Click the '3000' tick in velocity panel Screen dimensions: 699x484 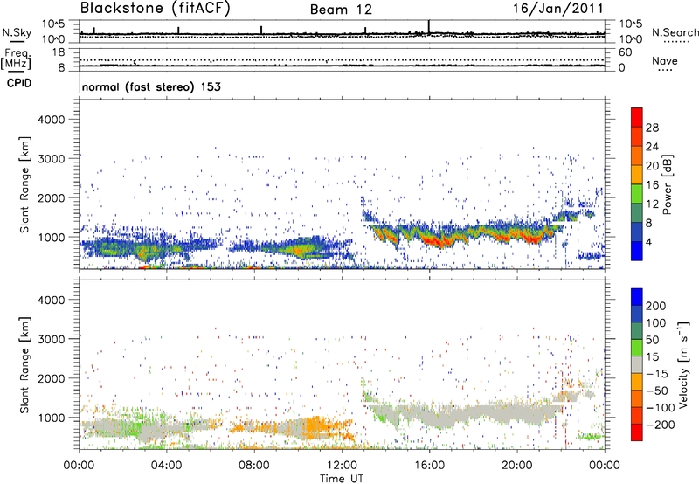click(x=51, y=339)
